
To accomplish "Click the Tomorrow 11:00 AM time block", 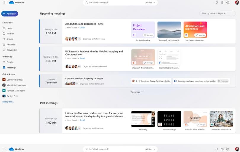I will [51, 81].
